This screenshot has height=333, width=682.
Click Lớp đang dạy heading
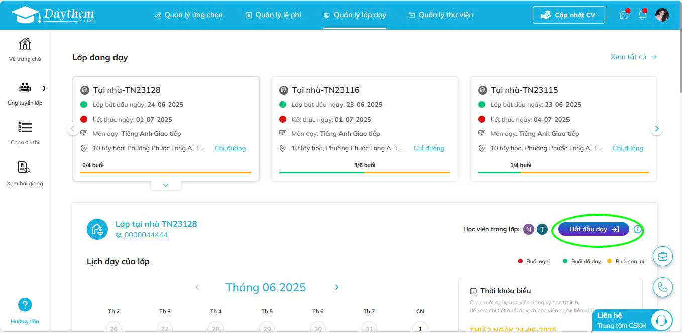pos(100,57)
